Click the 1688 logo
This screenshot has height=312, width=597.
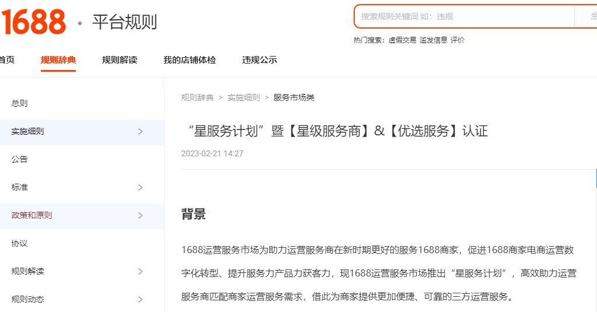(x=33, y=22)
